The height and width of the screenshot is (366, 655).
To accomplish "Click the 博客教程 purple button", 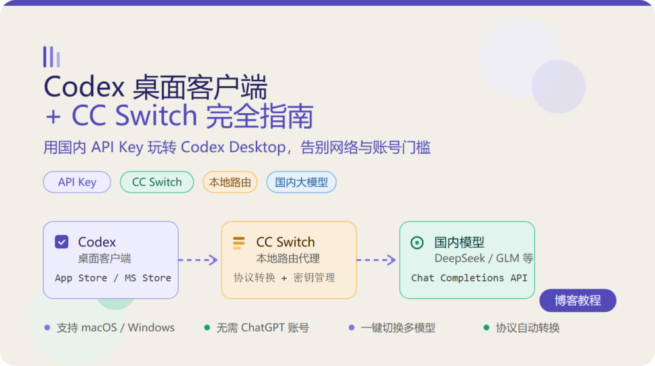I will [578, 300].
